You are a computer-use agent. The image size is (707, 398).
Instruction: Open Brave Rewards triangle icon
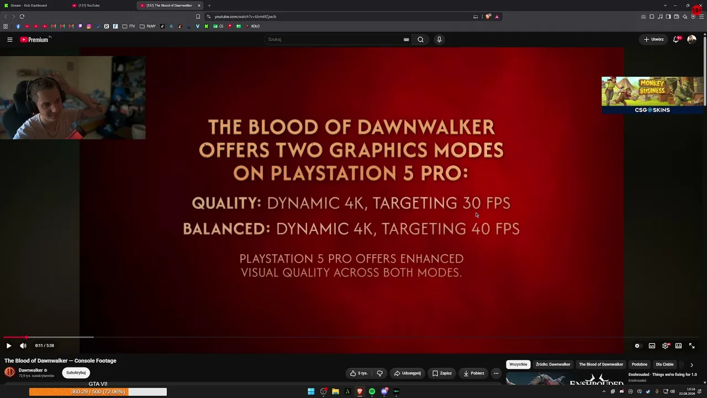[x=497, y=17]
